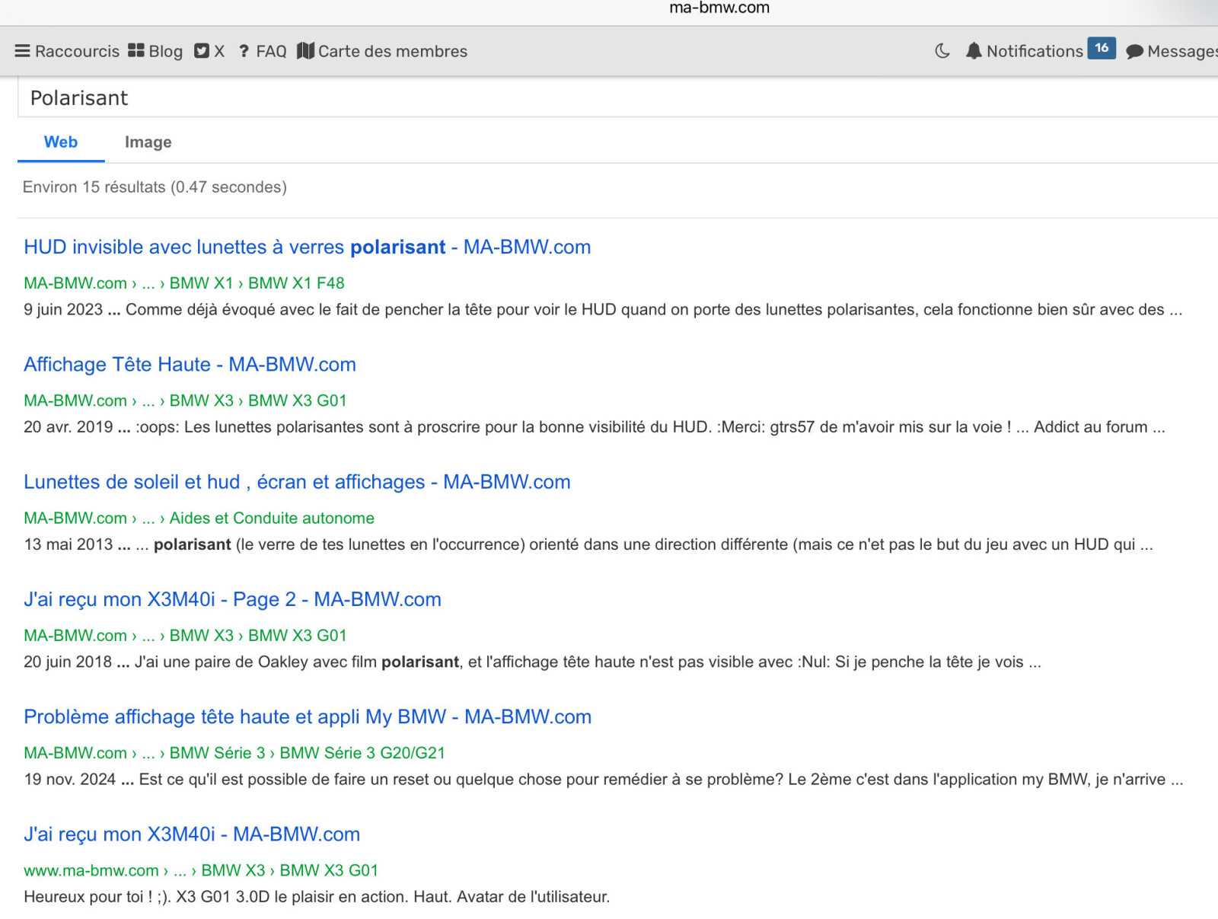
Task: Click the Notifications bell icon
Action: 974,51
